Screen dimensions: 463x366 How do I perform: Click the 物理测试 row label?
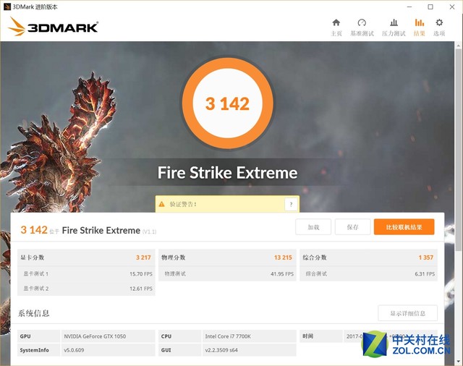point(175,274)
